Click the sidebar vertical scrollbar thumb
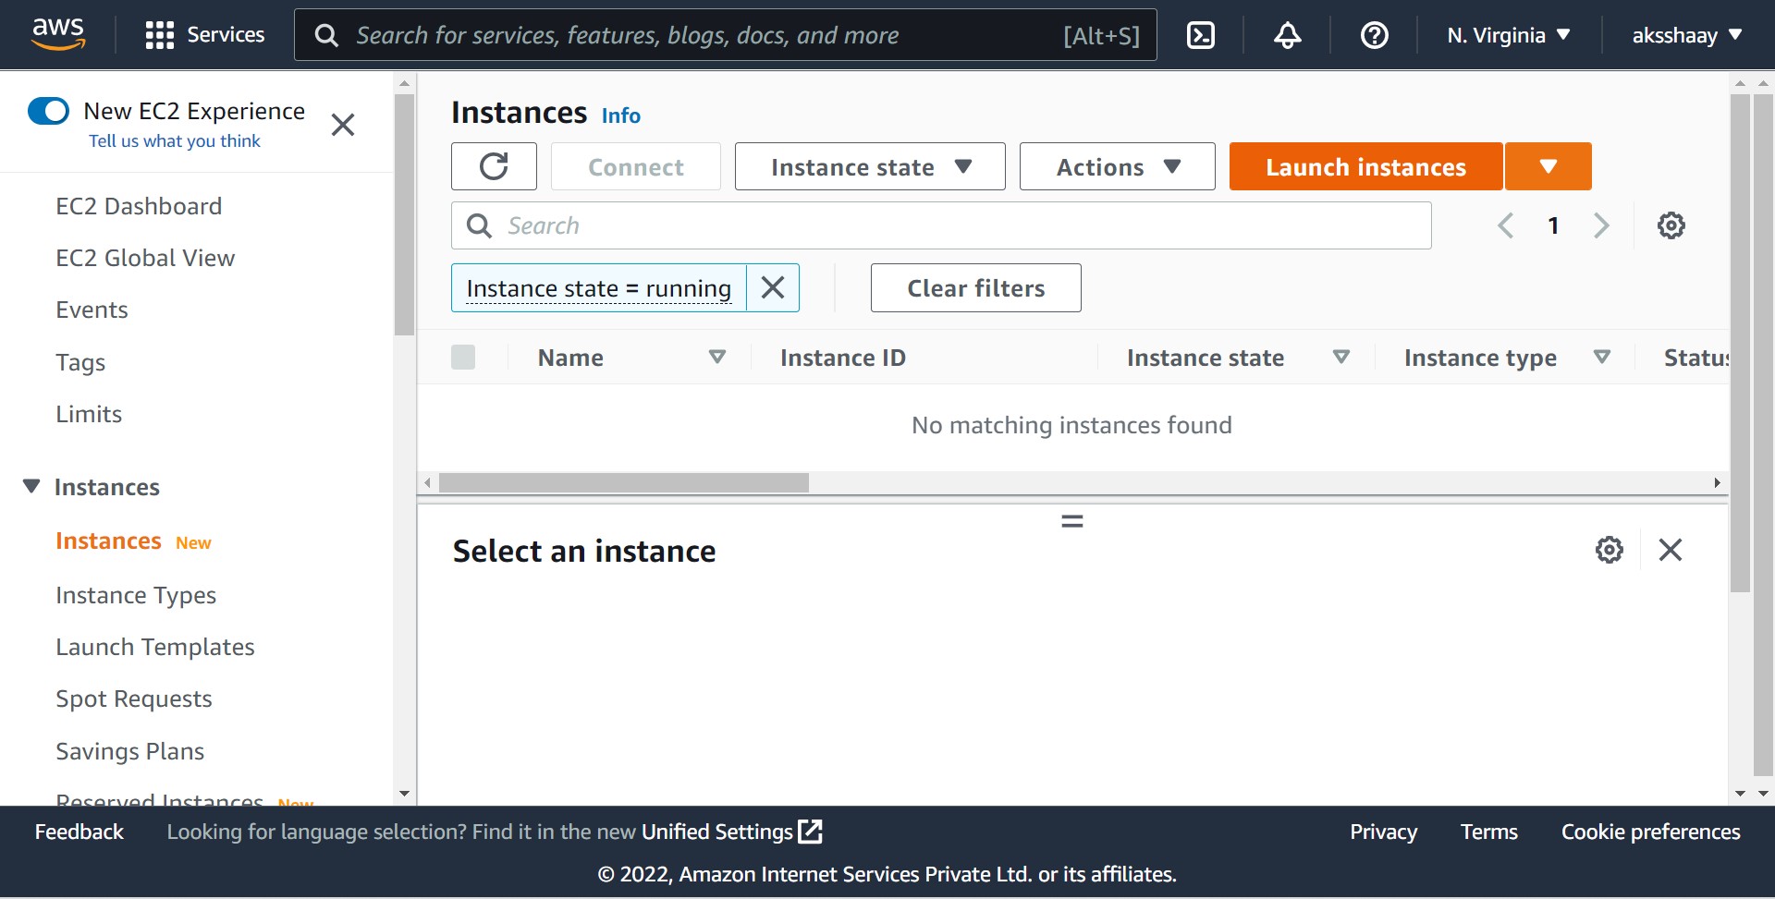 pos(404,214)
